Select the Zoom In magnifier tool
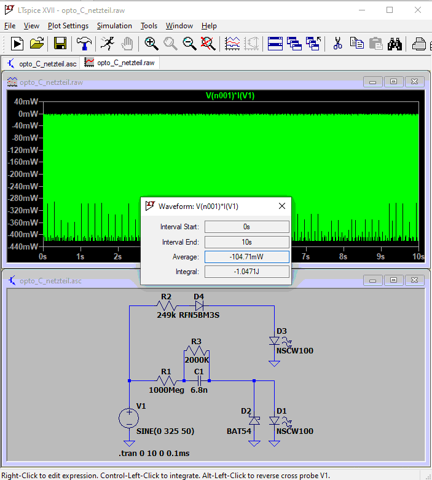Image resolution: width=432 pixels, height=480 pixels. tap(151, 44)
